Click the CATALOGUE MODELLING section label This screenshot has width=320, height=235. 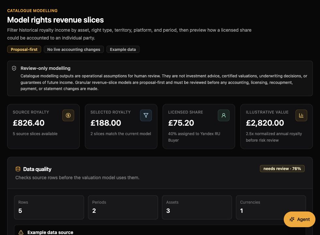32,10
